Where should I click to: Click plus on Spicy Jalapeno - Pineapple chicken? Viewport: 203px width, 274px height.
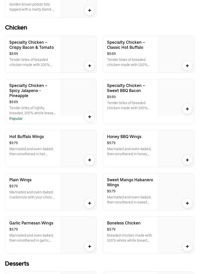90,117
